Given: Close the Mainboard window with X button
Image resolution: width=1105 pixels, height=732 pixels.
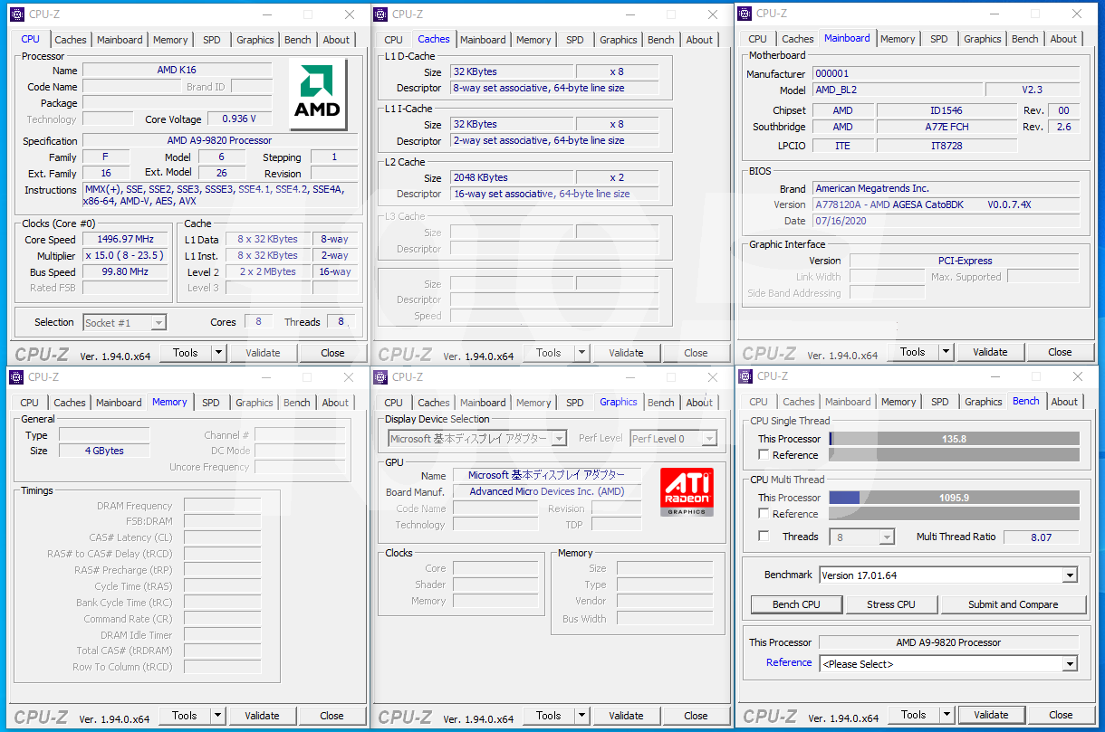Looking at the screenshot, I should point(1077,14).
